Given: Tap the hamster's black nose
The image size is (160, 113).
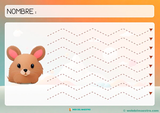Looking at the screenshot, I should (x=25, y=71).
